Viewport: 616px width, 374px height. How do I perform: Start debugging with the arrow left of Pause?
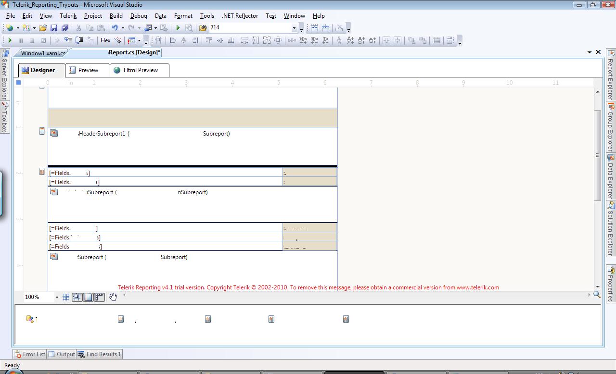point(10,40)
